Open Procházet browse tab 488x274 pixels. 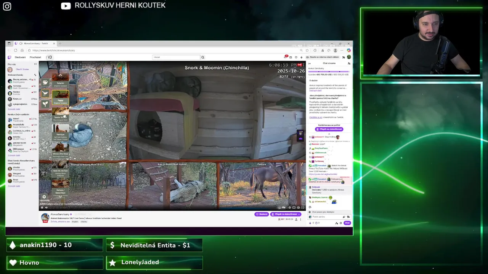pos(35,57)
